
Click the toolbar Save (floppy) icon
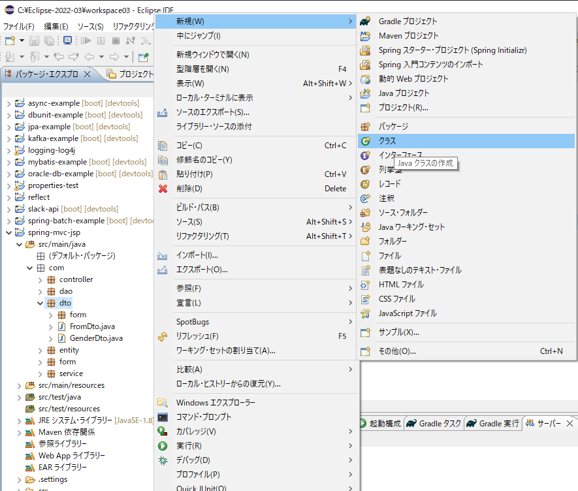pos(34,40)
